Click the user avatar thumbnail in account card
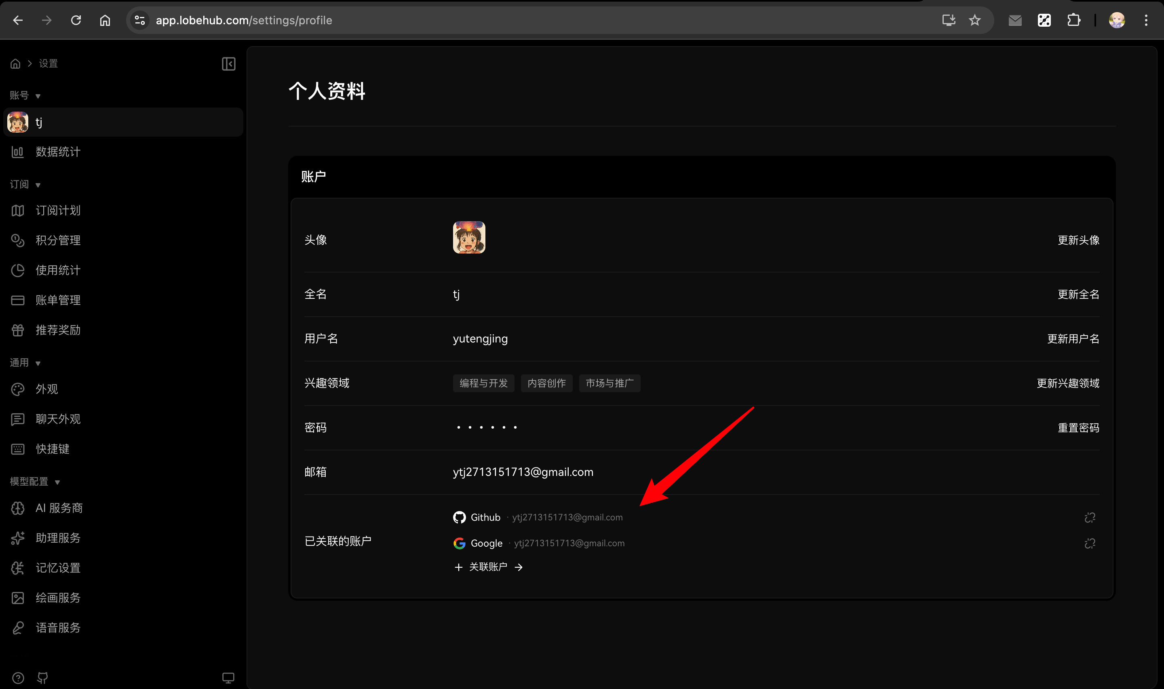The width and height of the screenshot is (1164, 689). [x=469, y=237]
